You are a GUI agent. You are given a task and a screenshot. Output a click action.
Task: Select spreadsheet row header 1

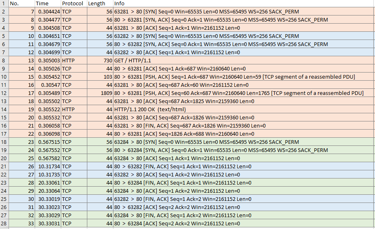[x=4, y=4]
